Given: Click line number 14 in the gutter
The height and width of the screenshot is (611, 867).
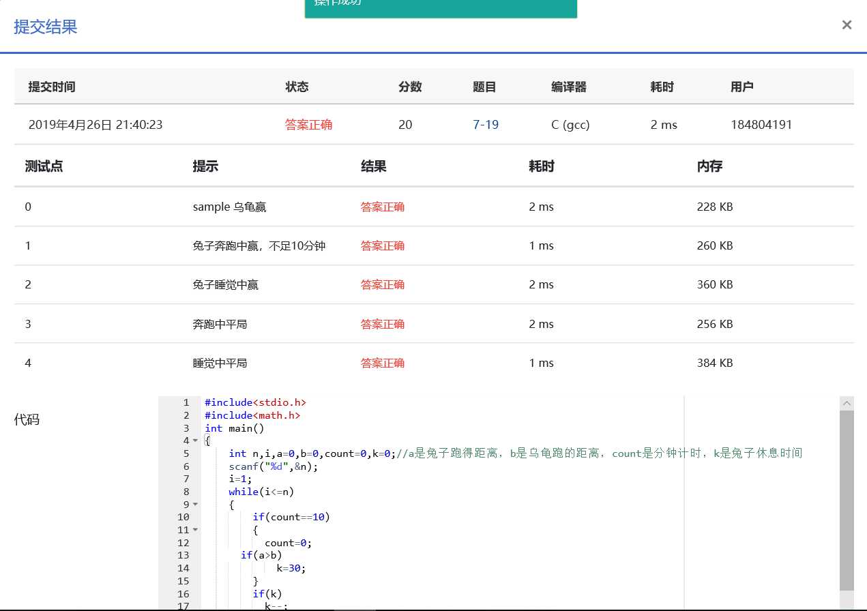Looking at the screenshot, I should pos(183,568).
